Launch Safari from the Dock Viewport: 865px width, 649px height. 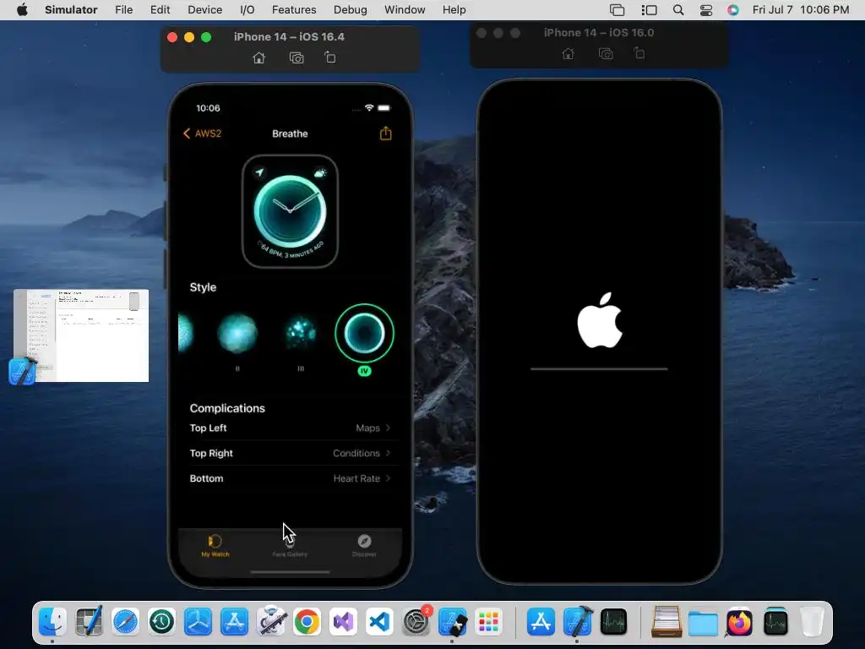click(125, 622)
